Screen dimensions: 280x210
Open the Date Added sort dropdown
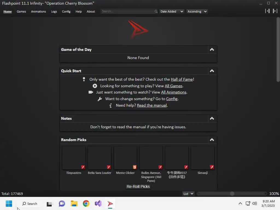172,11
